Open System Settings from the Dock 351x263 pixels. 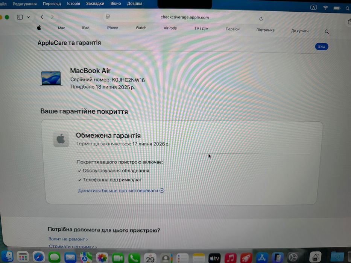293,257
